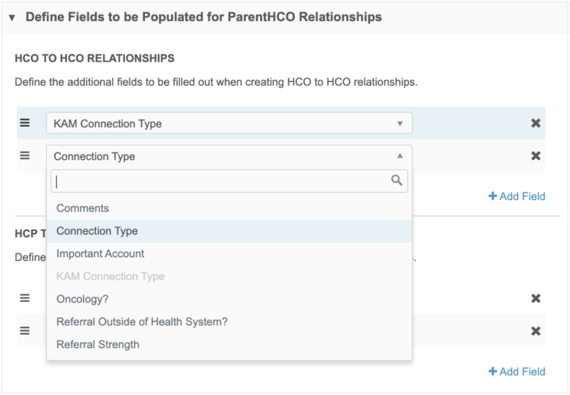Choose Important Account from the list
The width and height of the screenshot is (570, 395).
point(100,254)
